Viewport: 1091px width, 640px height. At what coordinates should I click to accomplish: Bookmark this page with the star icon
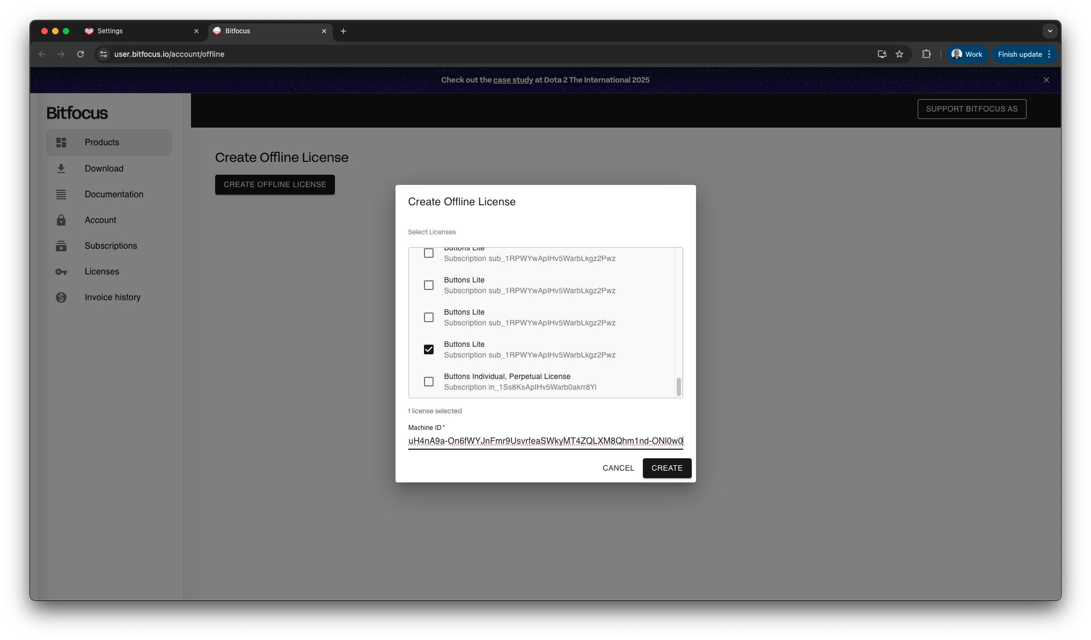click(x=899, y=54)
